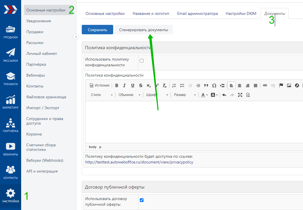Toggle bold formatting in the editor

(117, 85)
